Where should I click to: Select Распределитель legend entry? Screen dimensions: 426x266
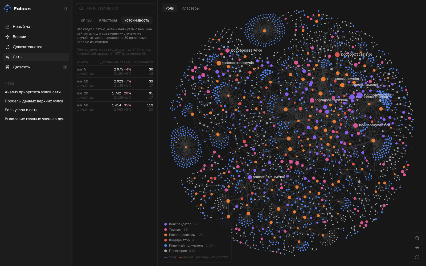184,235
